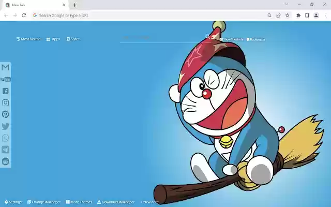Open WhatsApp sidebar shortcut
The width and height of the screenshot is (331, 207).
coord(6,138)
